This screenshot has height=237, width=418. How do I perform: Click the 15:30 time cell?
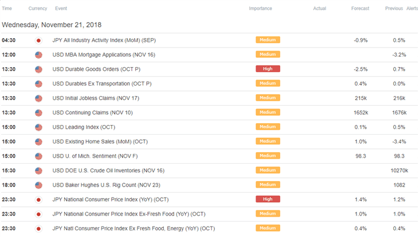pos(9,171)
